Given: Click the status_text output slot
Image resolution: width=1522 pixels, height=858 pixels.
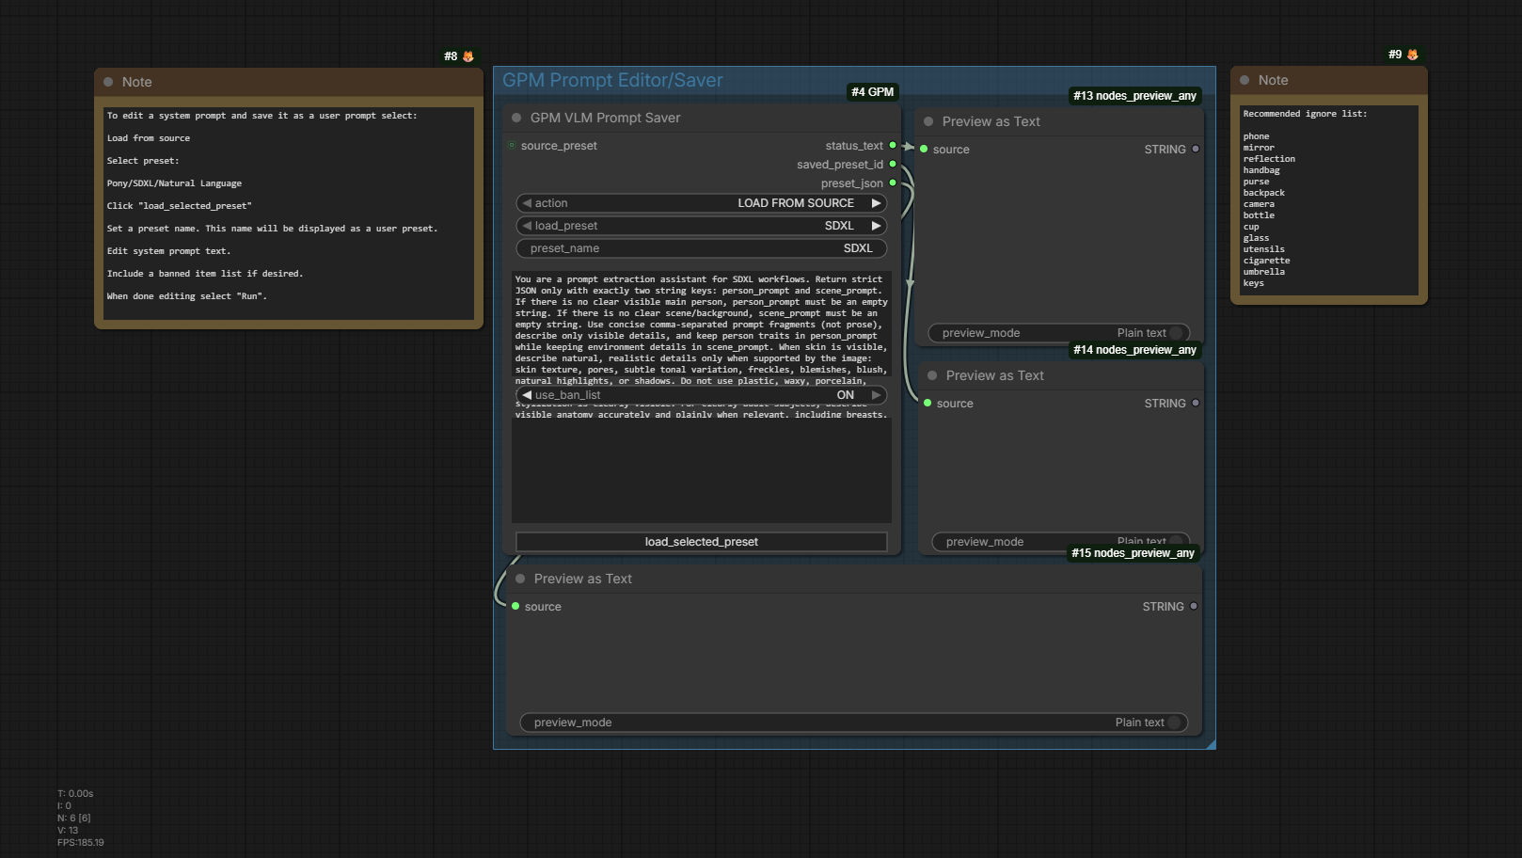Looking at the screenshot, I should (x=893, y=146).
